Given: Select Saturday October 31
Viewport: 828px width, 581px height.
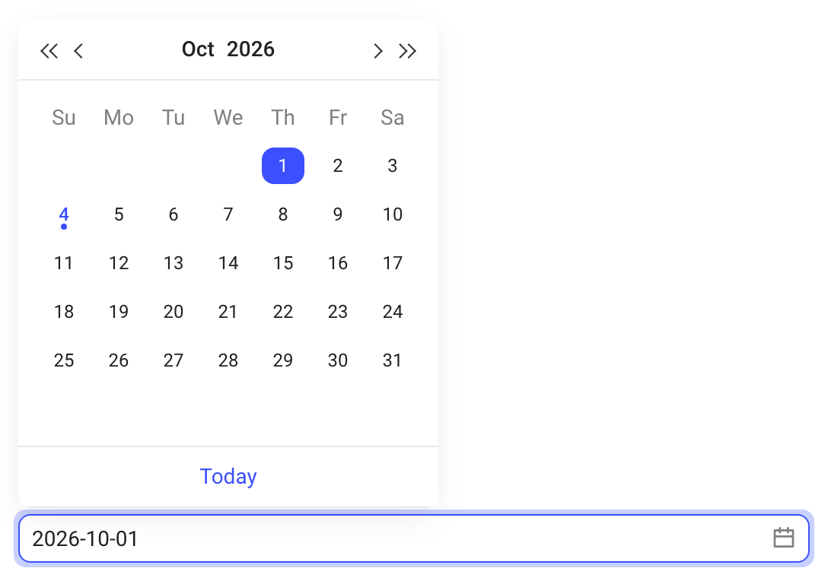Looking at the screenshot, I should tap(393, 360).
